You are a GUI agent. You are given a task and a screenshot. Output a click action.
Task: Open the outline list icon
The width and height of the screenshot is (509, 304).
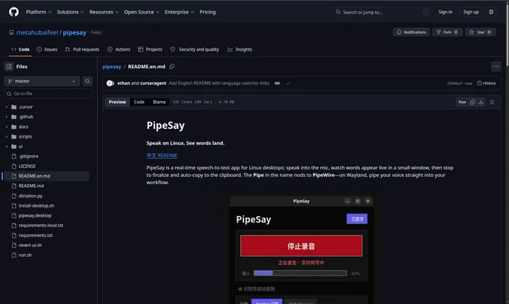pos(492,102)
